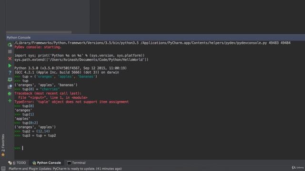
Task: Execute current statement with green play arrow
Action: click(x=10, y=66)
